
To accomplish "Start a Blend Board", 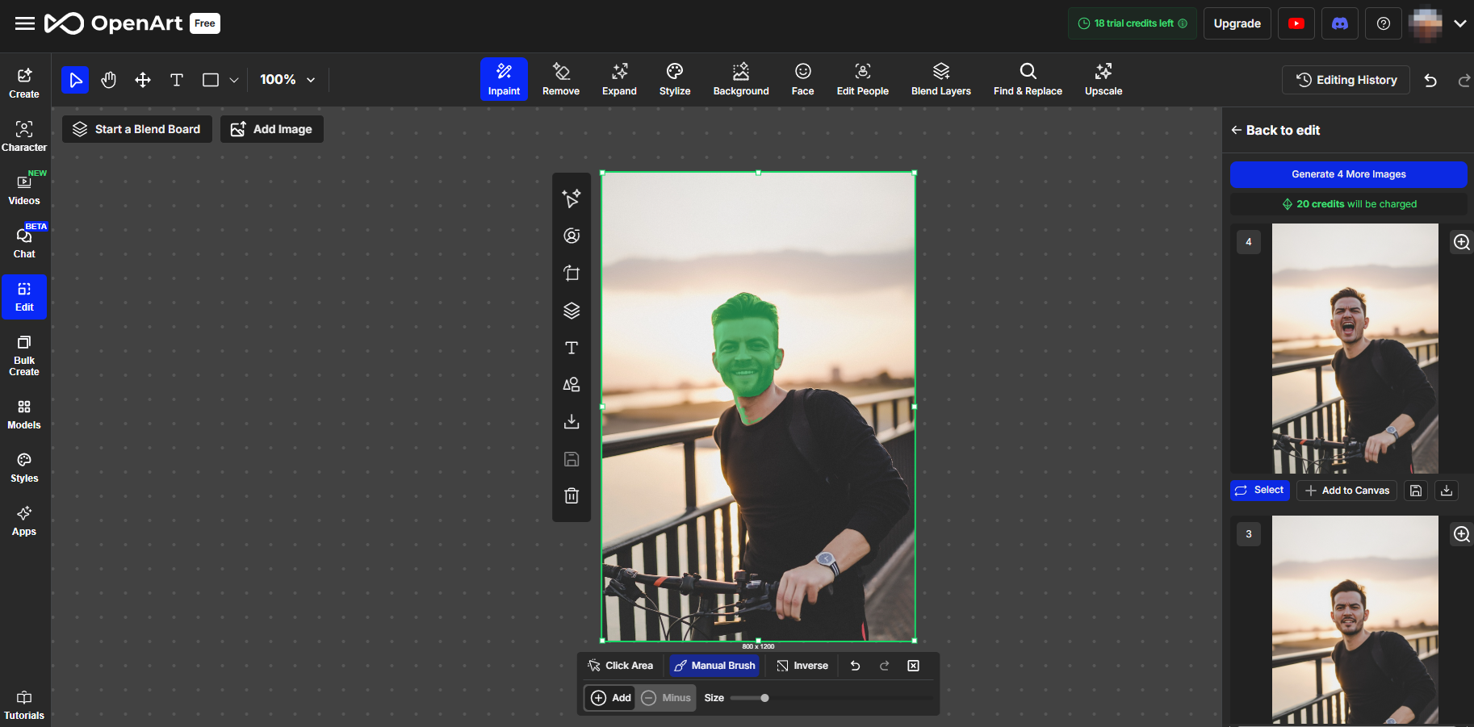I will [x=136, y=129].
